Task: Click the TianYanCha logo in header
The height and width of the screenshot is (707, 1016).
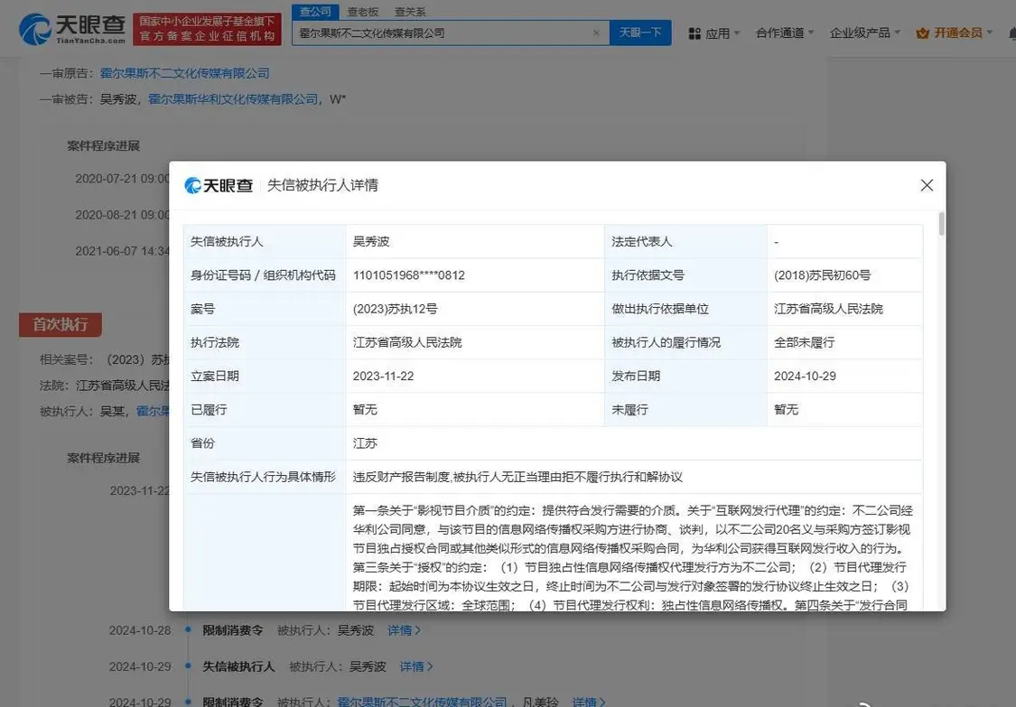Action: tap(72, 29)
